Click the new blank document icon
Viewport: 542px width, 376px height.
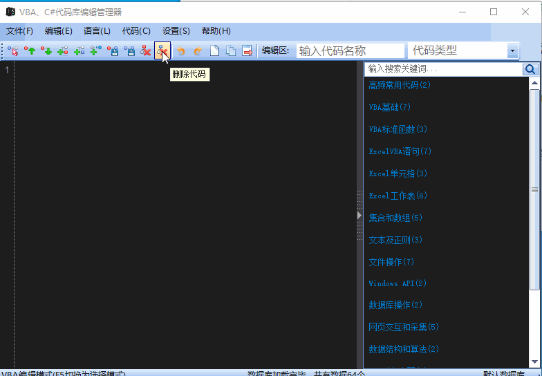[214, 51]
